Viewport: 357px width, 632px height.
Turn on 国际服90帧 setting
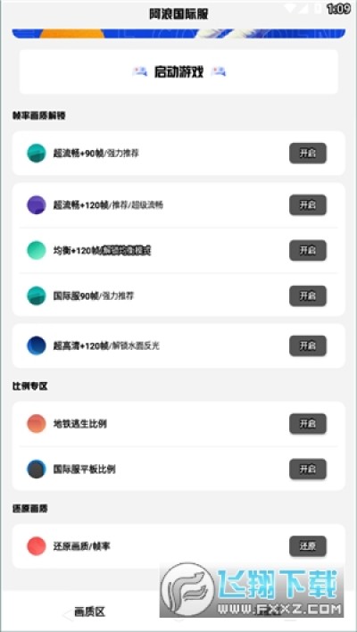click(x=308, y=295)
